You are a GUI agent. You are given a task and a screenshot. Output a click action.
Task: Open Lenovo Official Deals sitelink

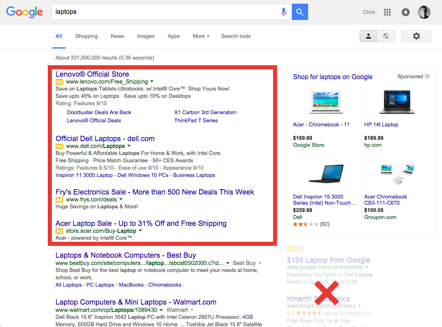pyautogui.click(x=94, y=121)
